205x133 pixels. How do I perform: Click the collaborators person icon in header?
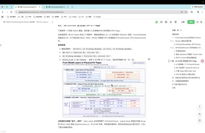point(171,22)
